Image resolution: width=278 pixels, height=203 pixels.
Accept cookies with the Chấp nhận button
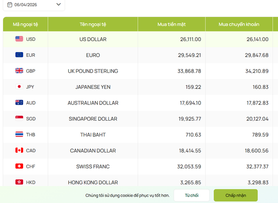pos(235,195)
